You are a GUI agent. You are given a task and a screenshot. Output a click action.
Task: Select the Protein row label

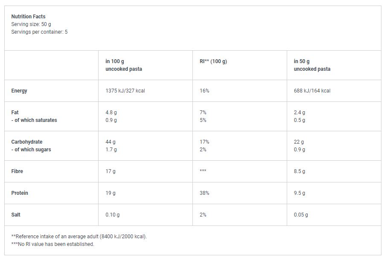[x=20, y=193]
